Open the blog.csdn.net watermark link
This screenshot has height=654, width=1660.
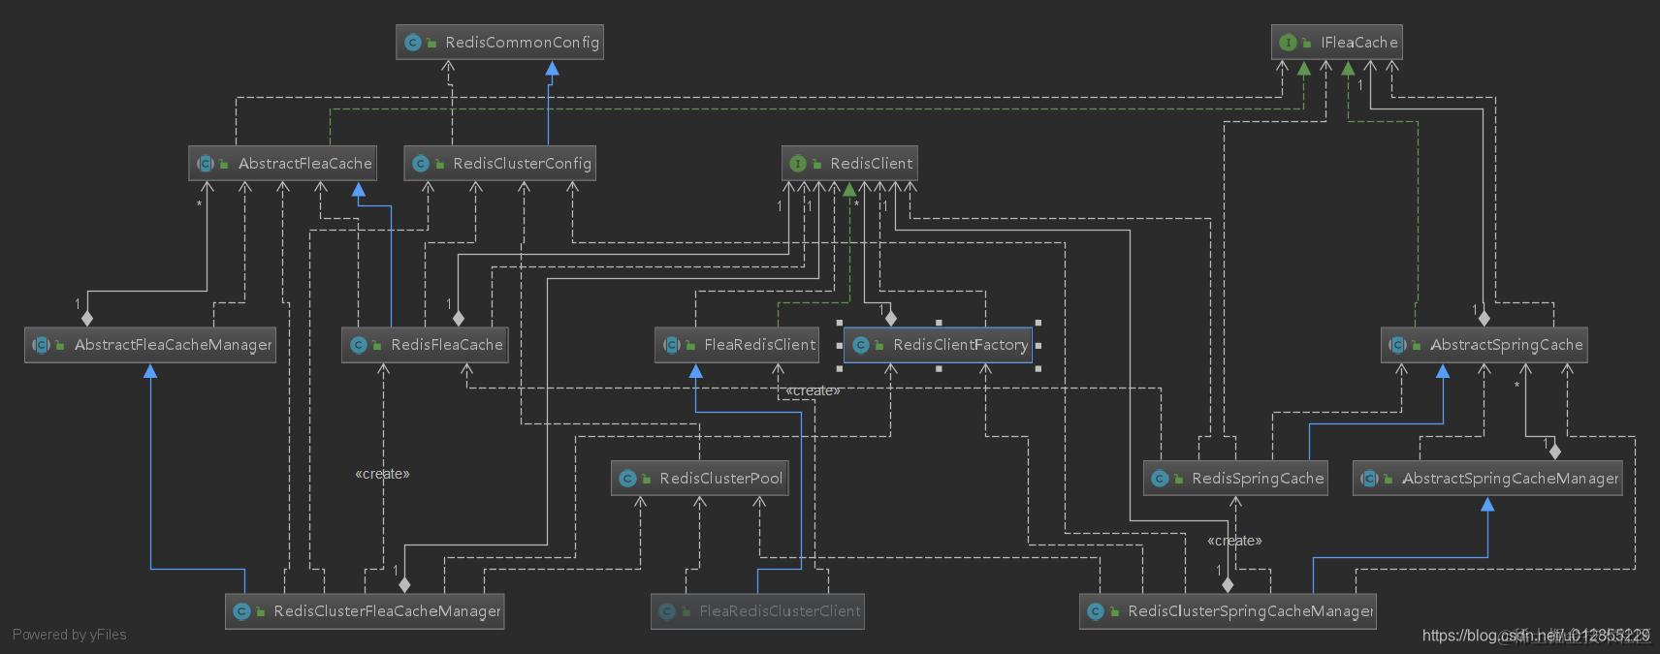[x=1536, y=636]
